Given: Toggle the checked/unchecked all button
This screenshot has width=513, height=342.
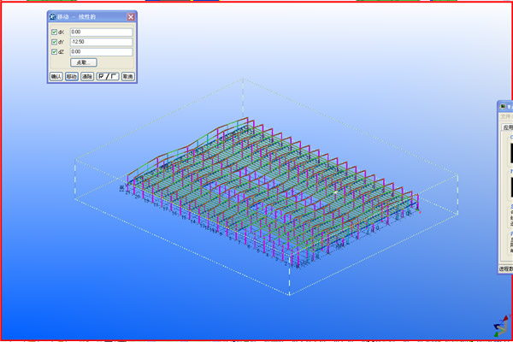Looking at the screenshot, I should pyautogui.click(x=107, y=76).
